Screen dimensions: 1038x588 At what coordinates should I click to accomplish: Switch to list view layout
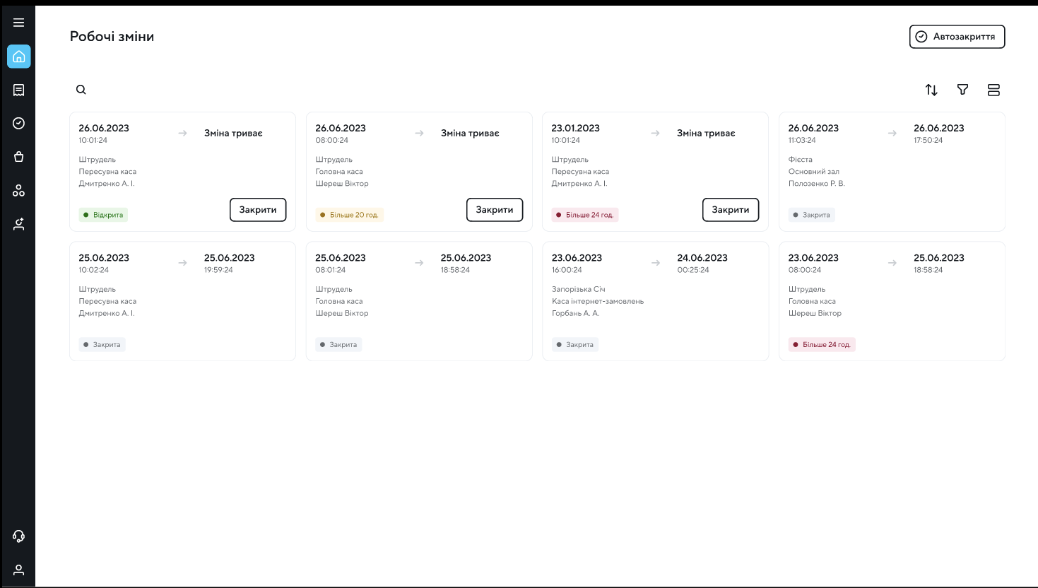[x=993, y=90]
